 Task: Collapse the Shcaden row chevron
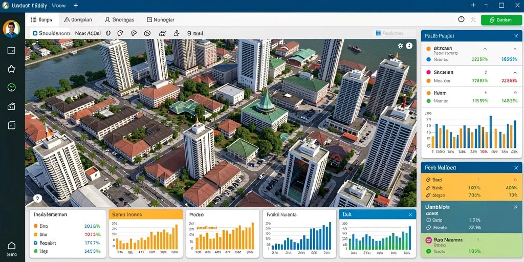(515, 72)
